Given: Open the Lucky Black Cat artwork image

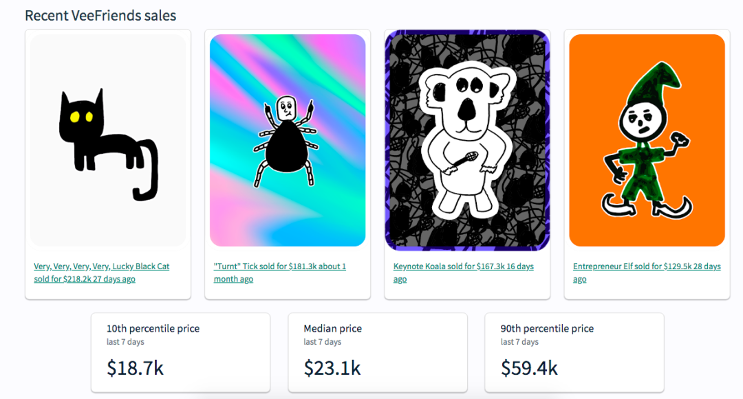Looking at the screenshot, I should [x=108, y=141].
